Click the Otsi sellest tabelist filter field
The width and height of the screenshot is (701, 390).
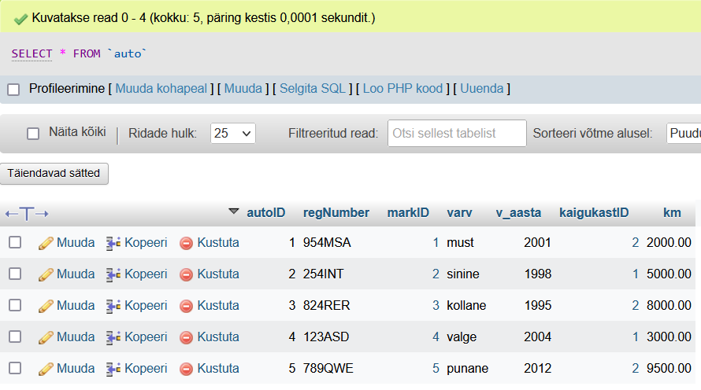click(x=457, y=133)
